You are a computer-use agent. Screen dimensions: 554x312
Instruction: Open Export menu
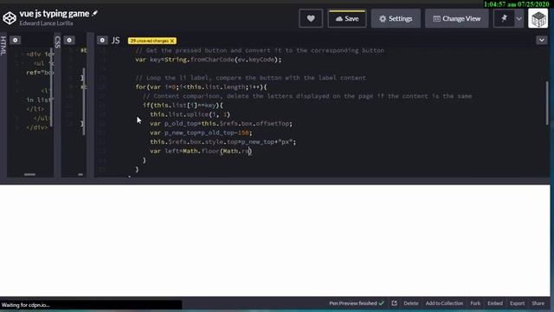[517, 303]
